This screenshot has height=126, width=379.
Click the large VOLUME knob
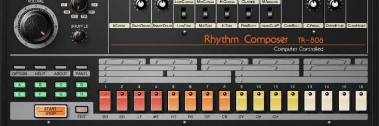[x=36, y=26]
